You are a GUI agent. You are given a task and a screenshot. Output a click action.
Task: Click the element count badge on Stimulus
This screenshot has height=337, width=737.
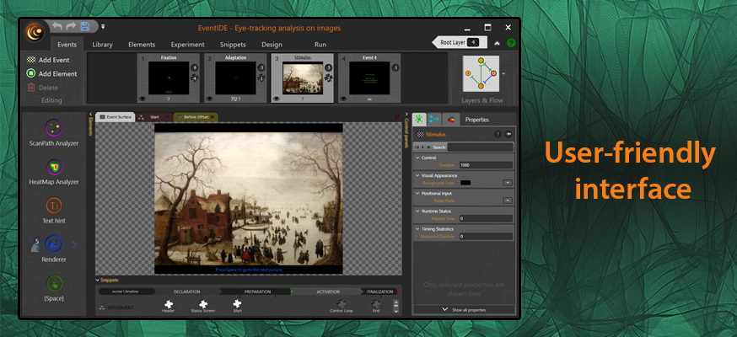point(329,67)
